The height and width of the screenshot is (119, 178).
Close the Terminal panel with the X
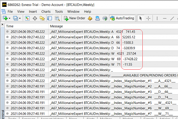tap(2, 24)
